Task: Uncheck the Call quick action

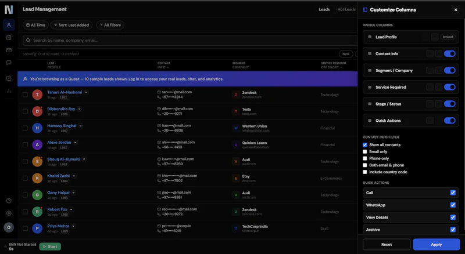Action: (x=453, y=193)
